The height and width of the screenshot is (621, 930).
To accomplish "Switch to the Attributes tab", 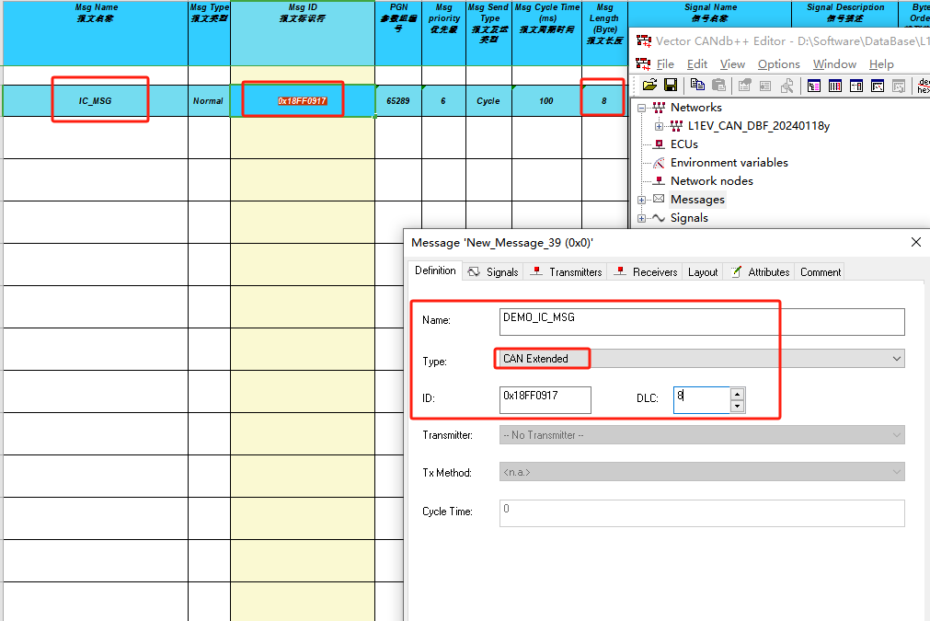I will (759, 271).
